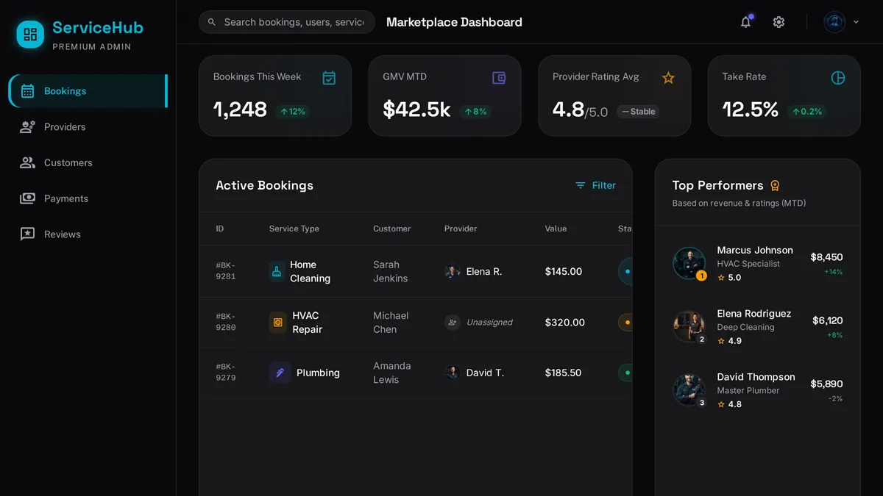Click the Master Plumber label
Screen dimensions: 883x496
pos(748,390)
